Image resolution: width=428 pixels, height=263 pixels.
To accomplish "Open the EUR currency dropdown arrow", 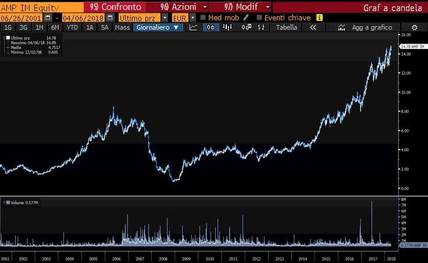I will 192,18.
